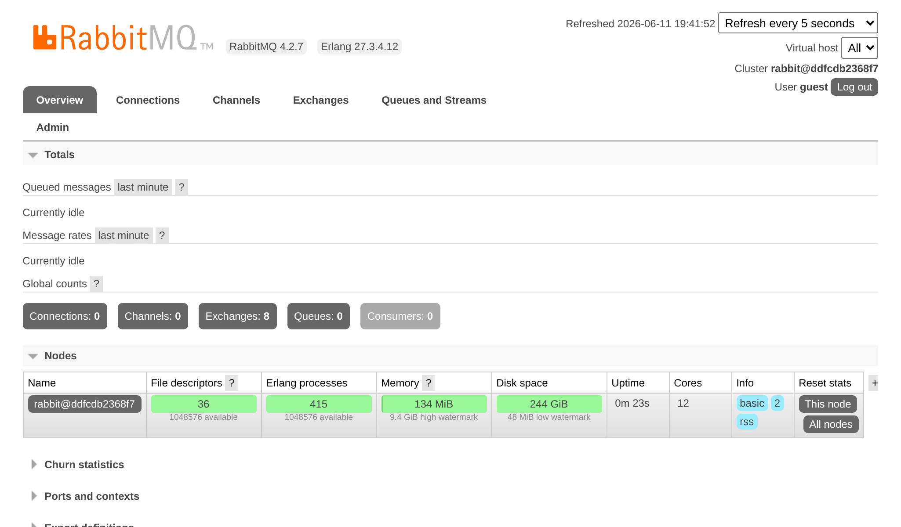The height and width of the screenshot is (527, 901).
Task: Click 48 MiB low watermark text
Action: pos(549,417)
